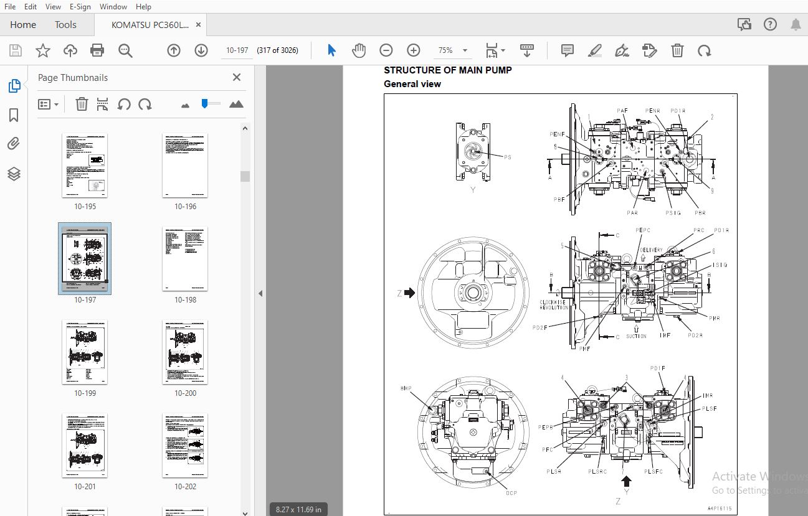Image resolution: width=808 pixels, height=516 pixels.
Task: Click the 8.27 x 11.69 in page size label
Action: (299, 509)
